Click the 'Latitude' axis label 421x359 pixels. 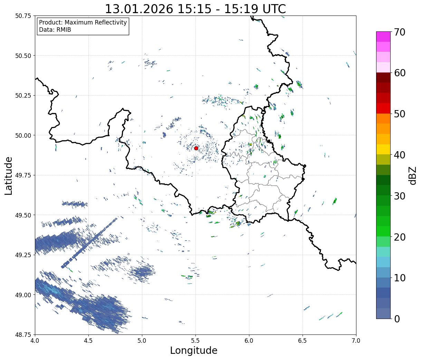9,175
